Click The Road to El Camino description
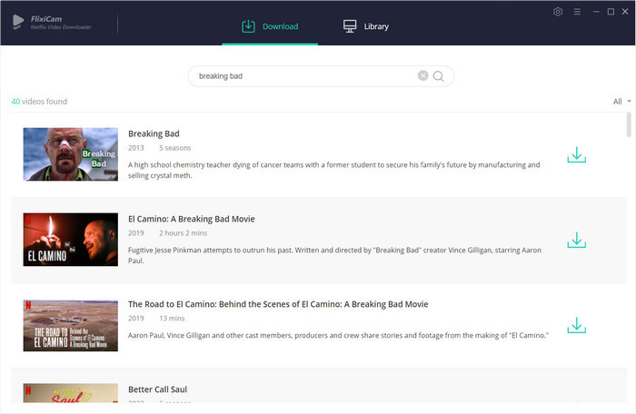This screenshot has height=414, width=636. pos(338,335)
